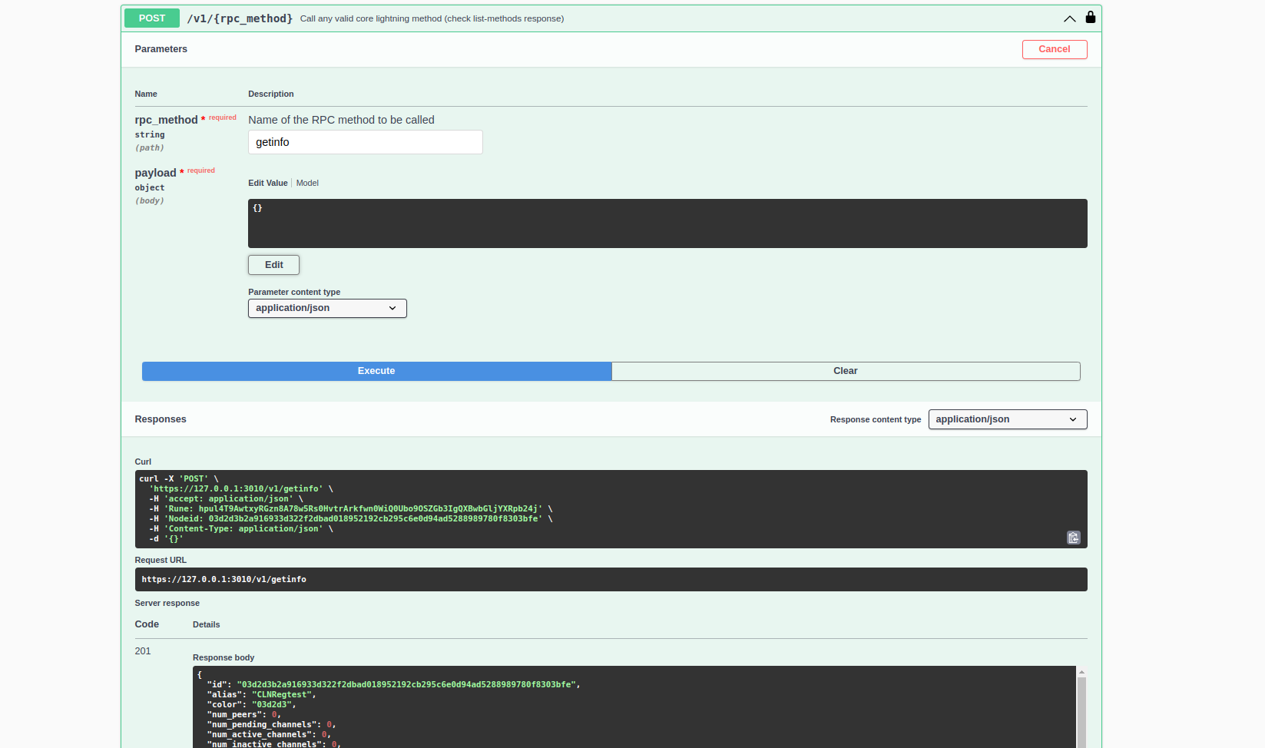Click the 'Content-Type: application/json' curl line
This screenshot has width=1265, height=748.
coord(241,528)
